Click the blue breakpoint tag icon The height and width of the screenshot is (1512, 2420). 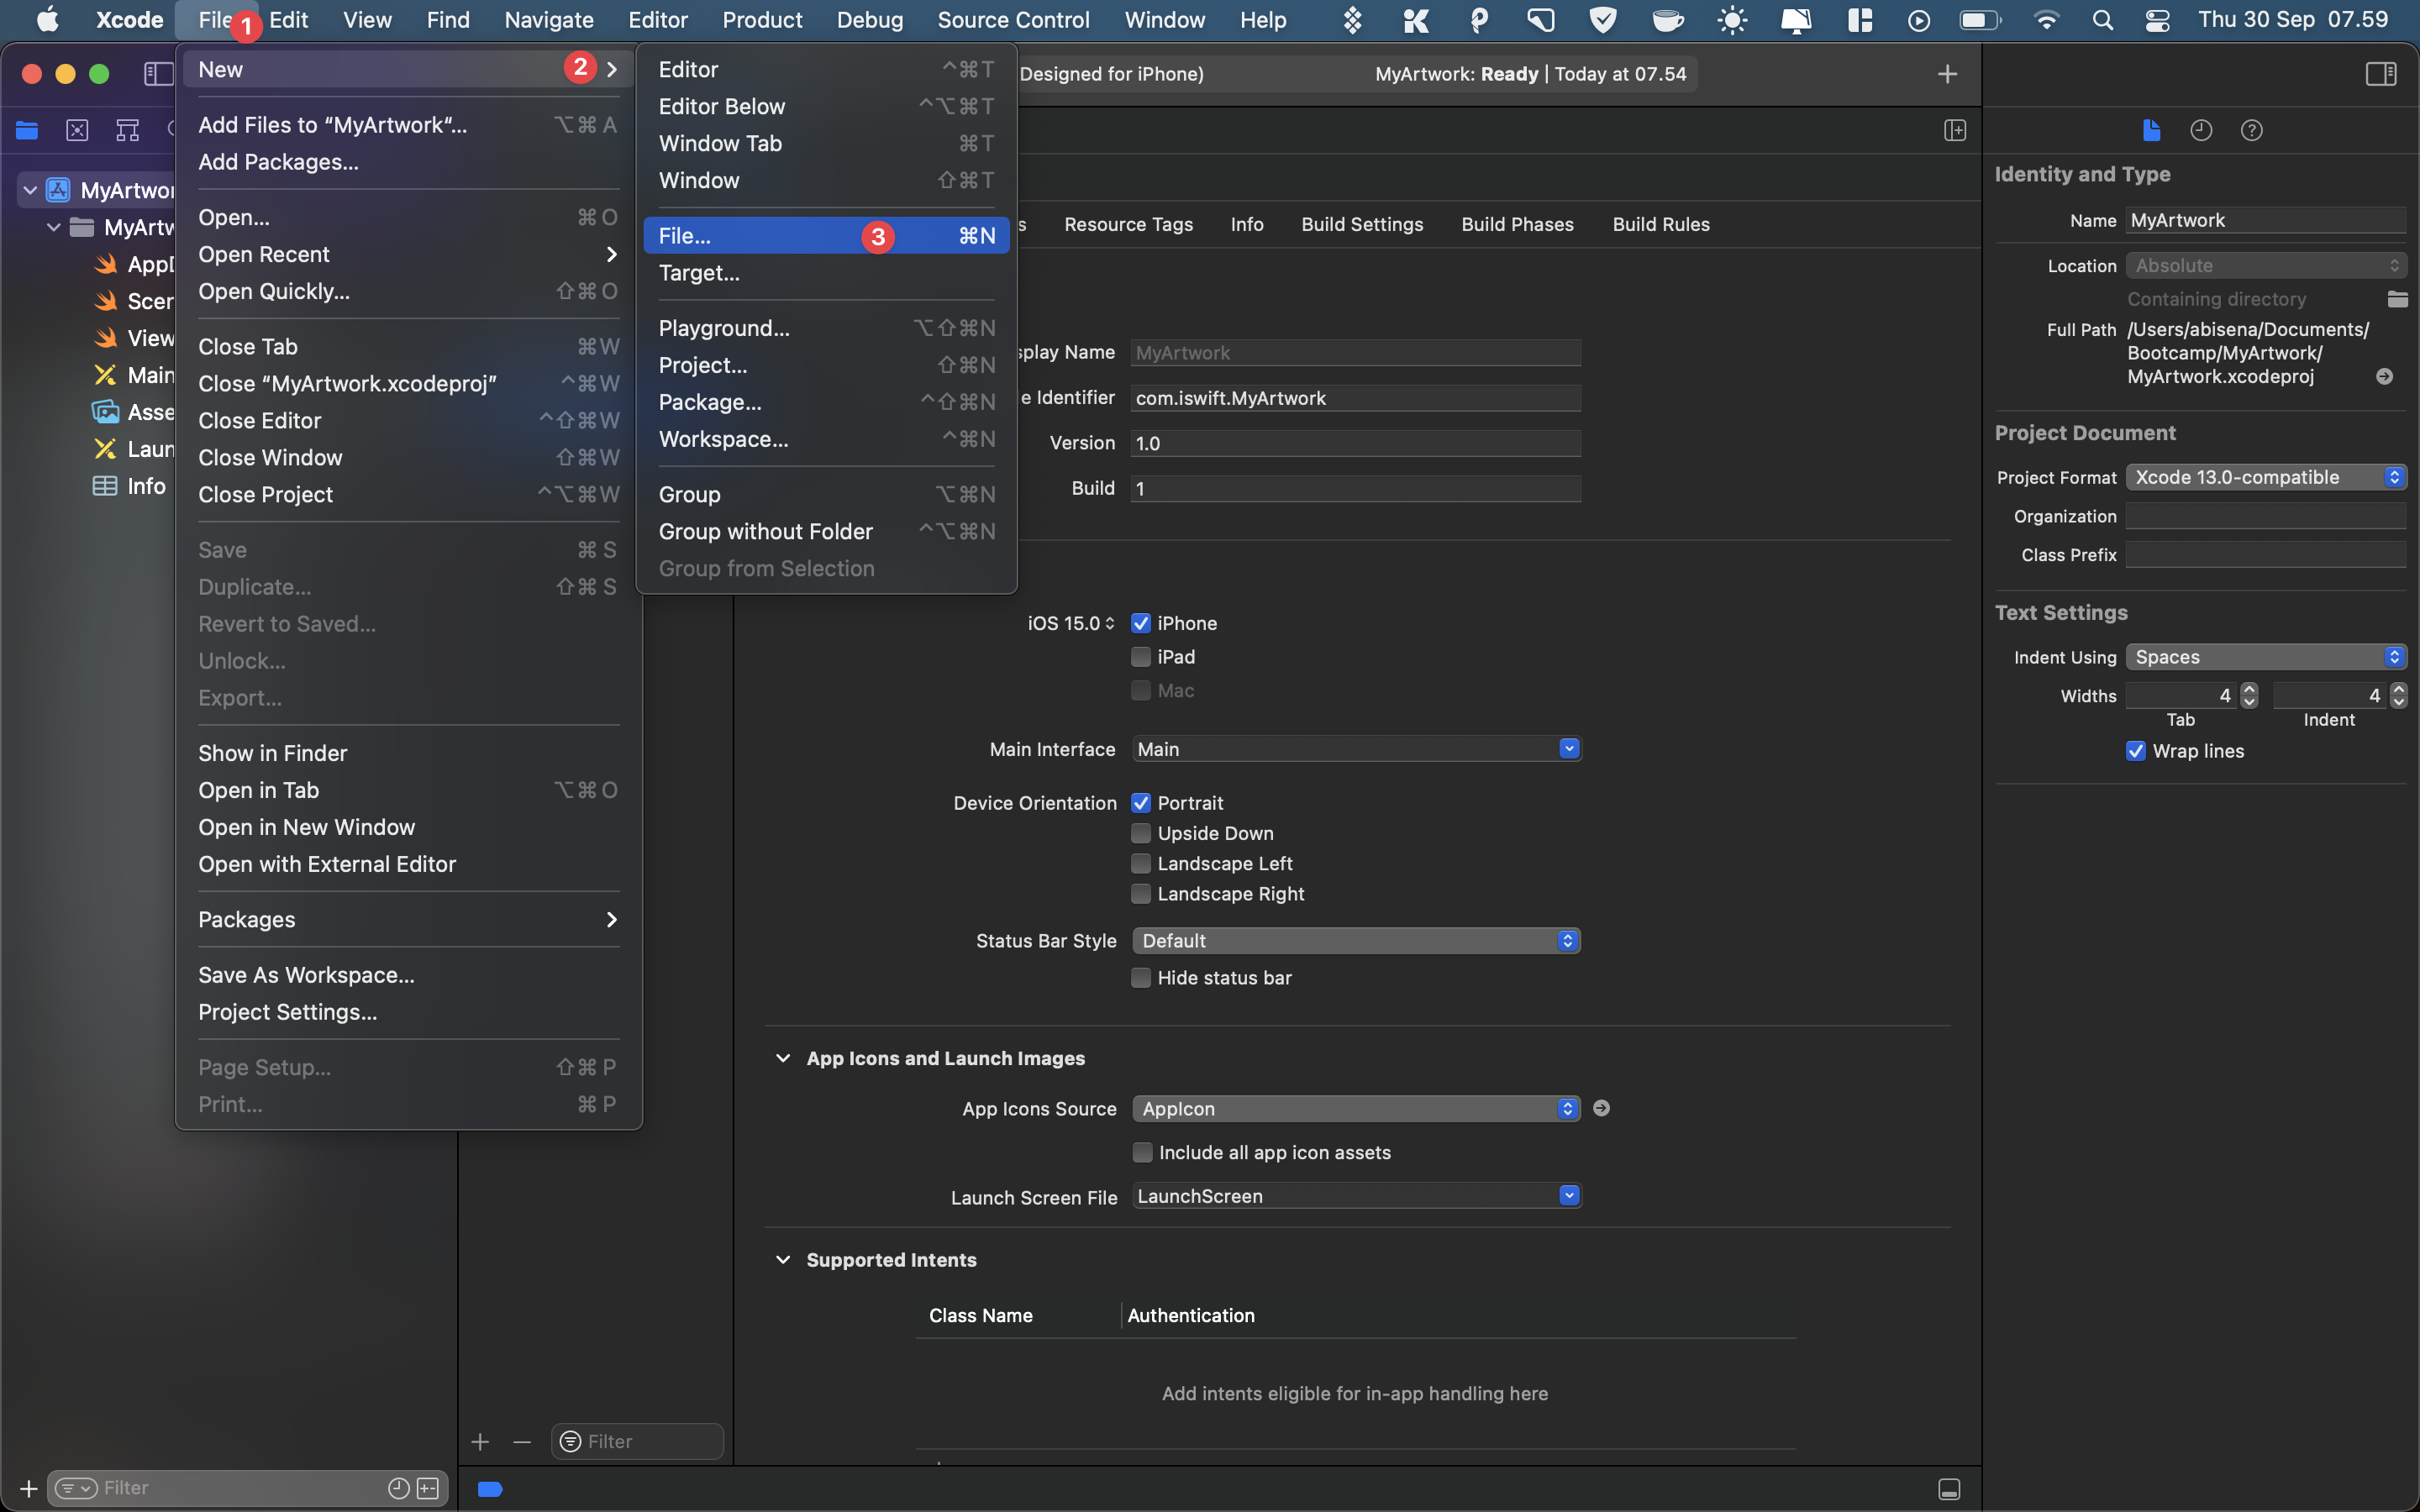tap(490, 1489)
